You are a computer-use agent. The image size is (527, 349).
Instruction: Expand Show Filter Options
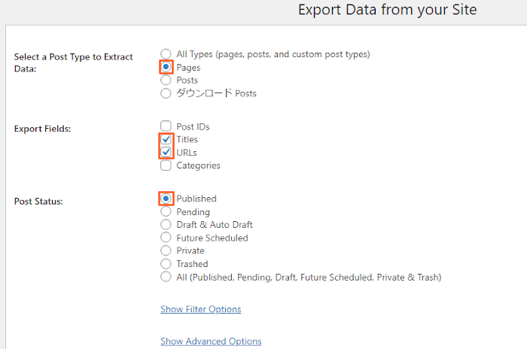pyautogui.click(x=201, y=309)
